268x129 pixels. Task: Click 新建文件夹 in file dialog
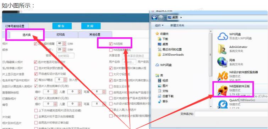177,25
